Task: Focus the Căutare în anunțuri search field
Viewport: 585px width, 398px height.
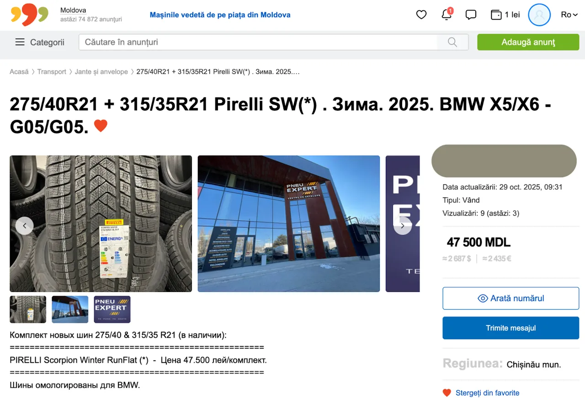Action: pyautogui.click(x=258, y=42)
